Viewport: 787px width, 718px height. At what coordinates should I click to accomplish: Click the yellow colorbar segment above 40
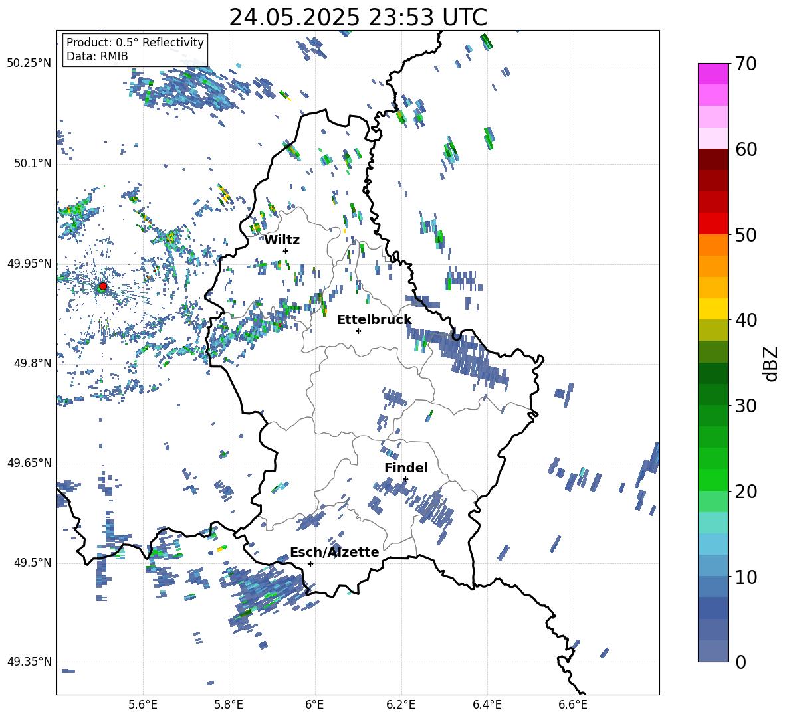click(x=713, y=309)
